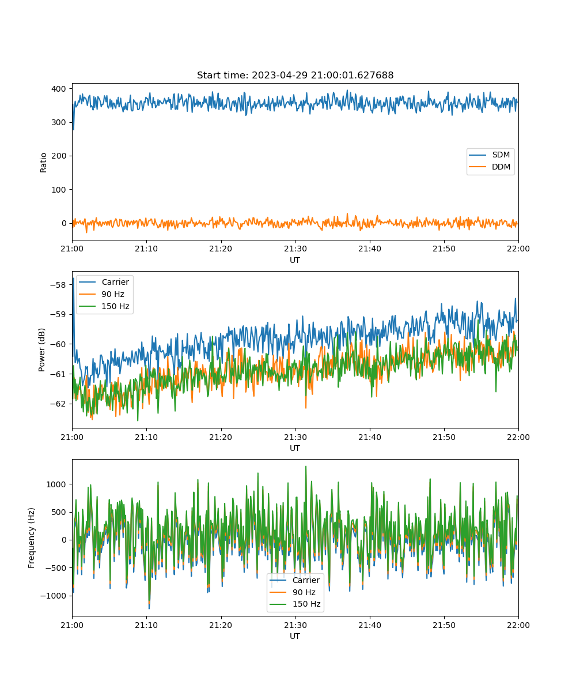
Task: Click the 0 tick on the Frequency axis
Action: coord(65,540)
